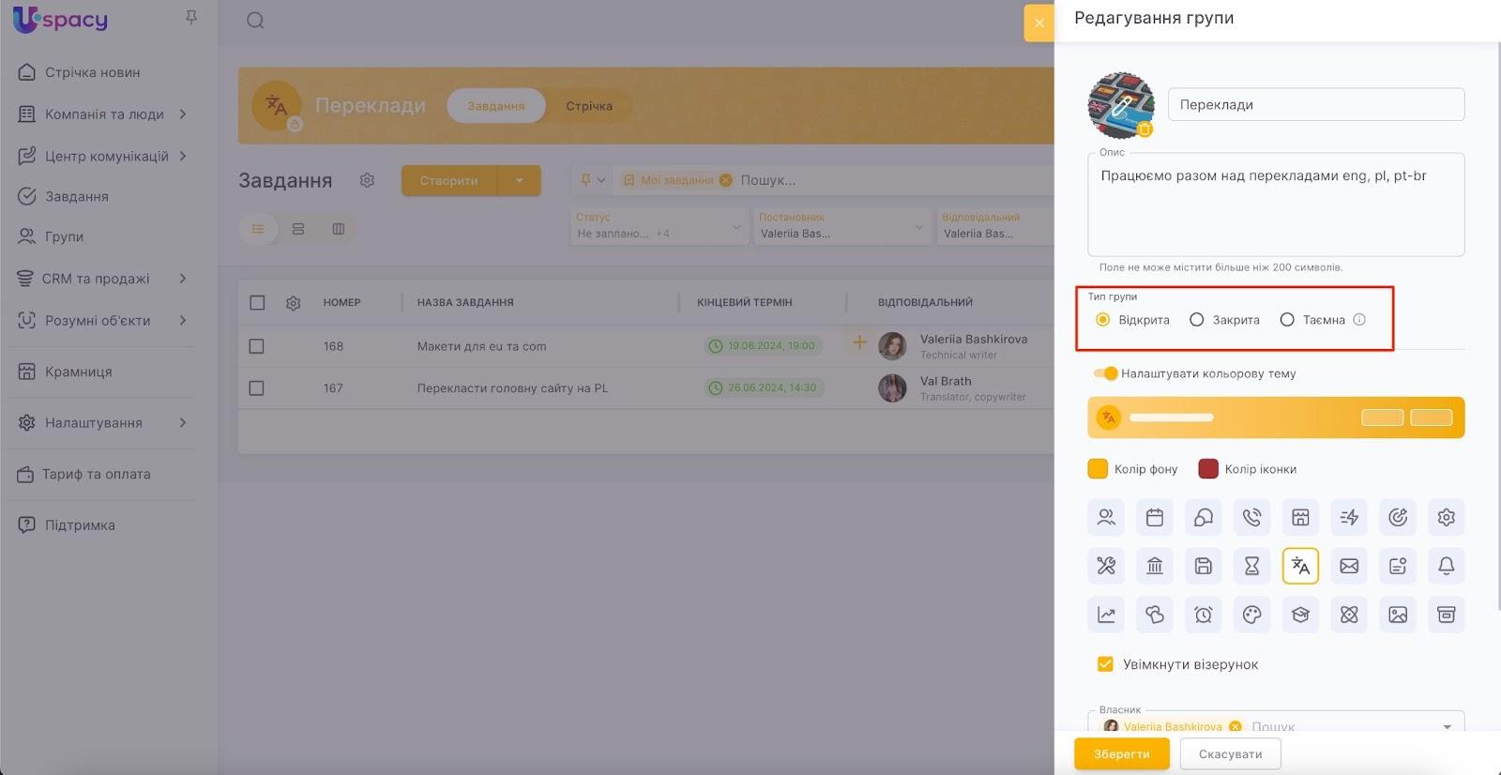This screenshot has width=1501, height=775.
Task: Open Стрічка новин in sidebar
Action: tap(92, 72)
